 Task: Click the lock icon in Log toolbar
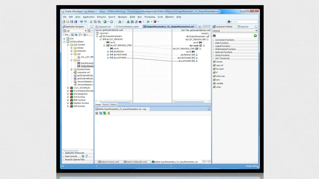pos(108,113)
